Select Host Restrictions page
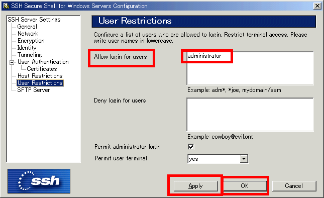This screenshot has height=198, width=324. (x=40, y=76)
